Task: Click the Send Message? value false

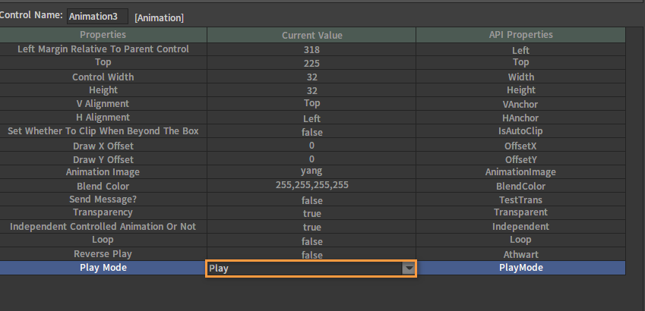Action: click(x=311, y=199)
